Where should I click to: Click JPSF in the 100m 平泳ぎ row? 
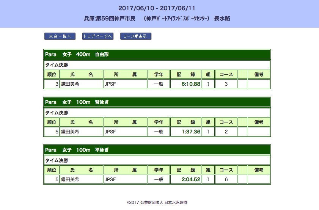point(110,179)
